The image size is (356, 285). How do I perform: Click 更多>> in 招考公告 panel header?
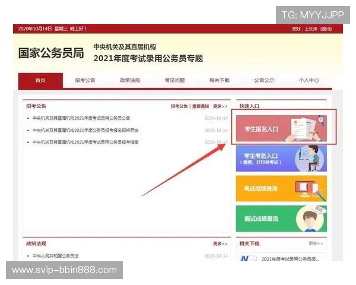coord(220,106)
